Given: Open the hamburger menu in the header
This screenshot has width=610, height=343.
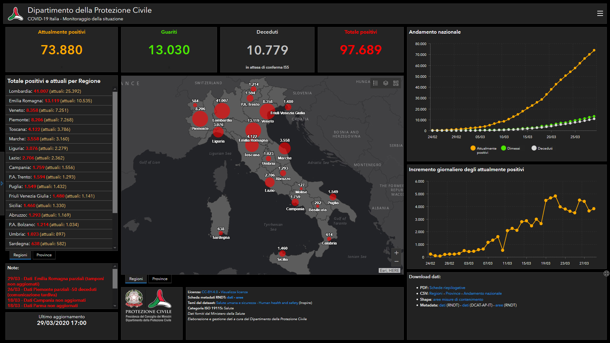Looking at the screenshot, I should pyautogui.click(x=600, y=13).
